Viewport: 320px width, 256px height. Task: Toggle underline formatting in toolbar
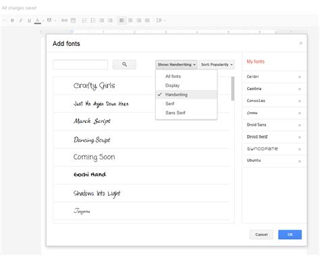[29, 20]
